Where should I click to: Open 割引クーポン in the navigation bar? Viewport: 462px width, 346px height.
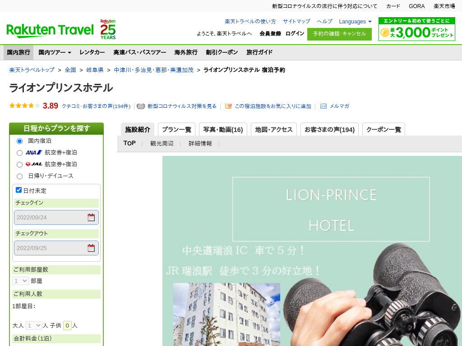222,52
